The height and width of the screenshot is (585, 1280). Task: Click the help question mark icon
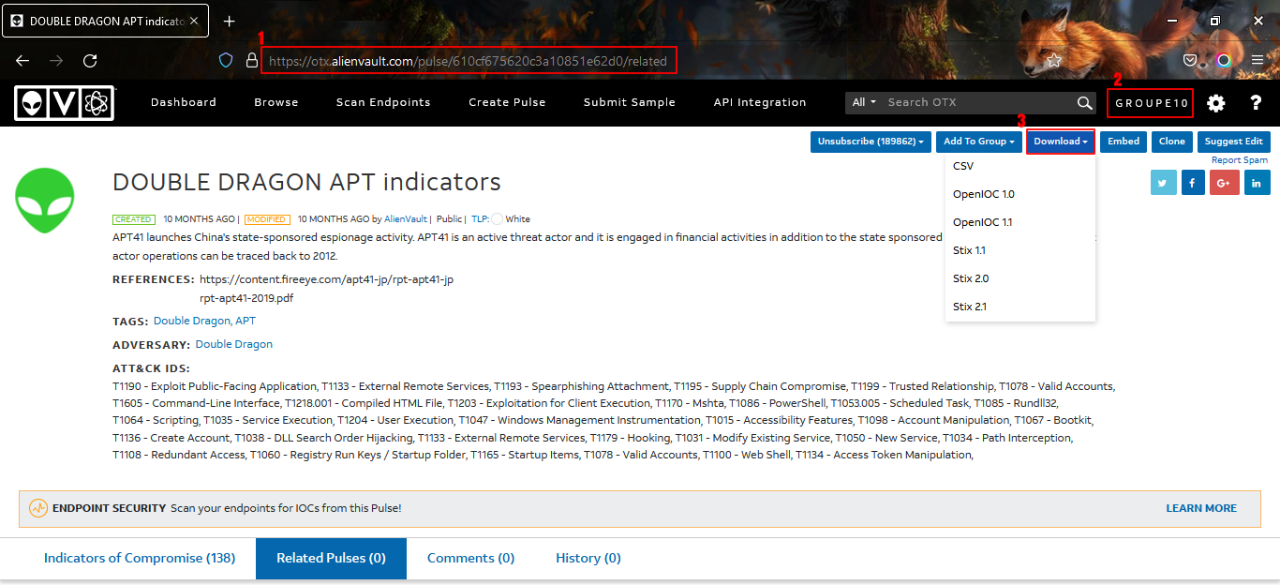[x=1256, y=103]
